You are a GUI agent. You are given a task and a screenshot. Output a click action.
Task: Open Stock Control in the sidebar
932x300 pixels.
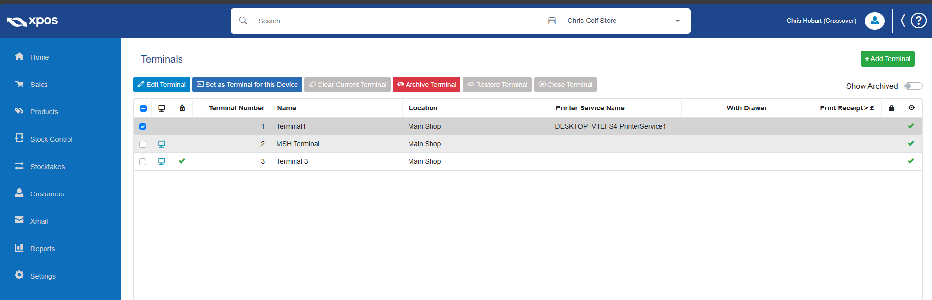click(51, 139)
